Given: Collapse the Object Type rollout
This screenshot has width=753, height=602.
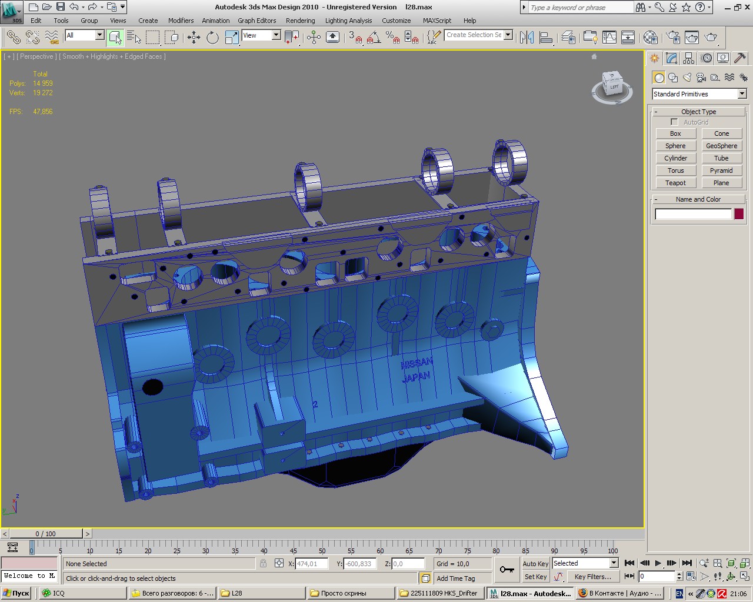Looking at the screenshot, I should point(698,112).
